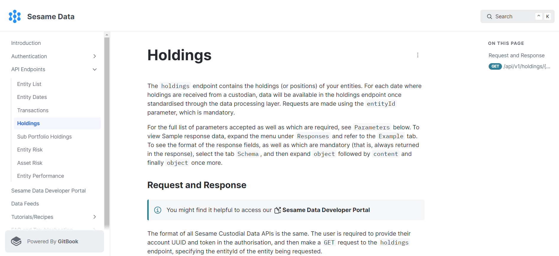Open the search magnifier icon

pyautogui.click(x=490, y=16)
